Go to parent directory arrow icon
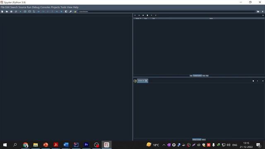This screenshot has height=149, width=265. tap(263, 12)
